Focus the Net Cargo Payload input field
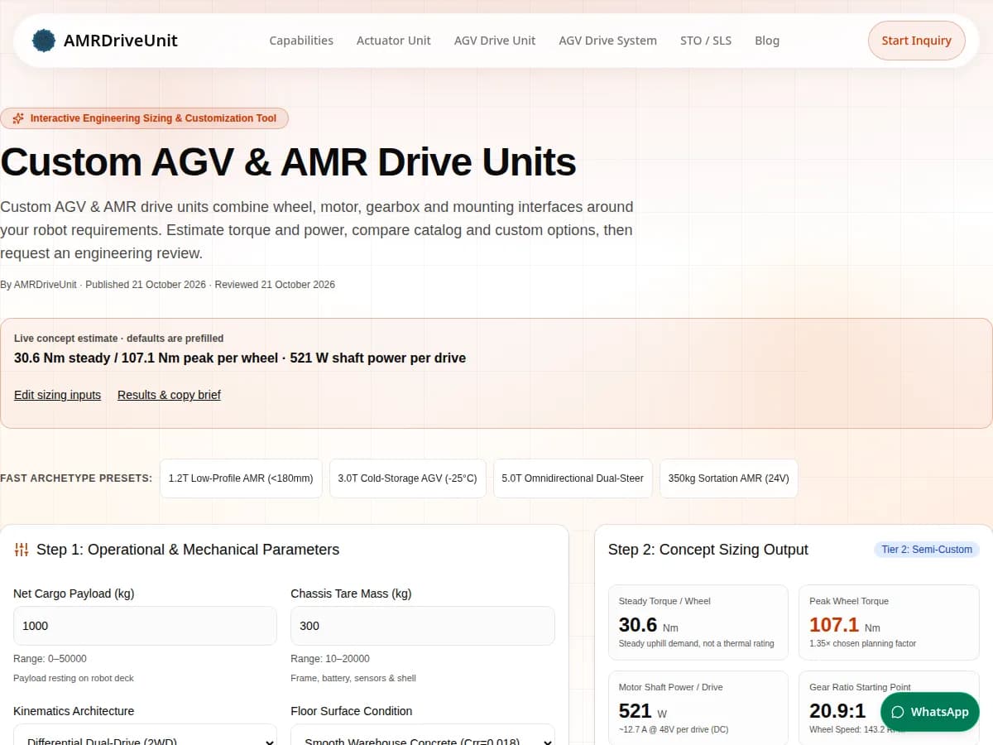Viewport: 993px width, 745px height. pos(145,626)
